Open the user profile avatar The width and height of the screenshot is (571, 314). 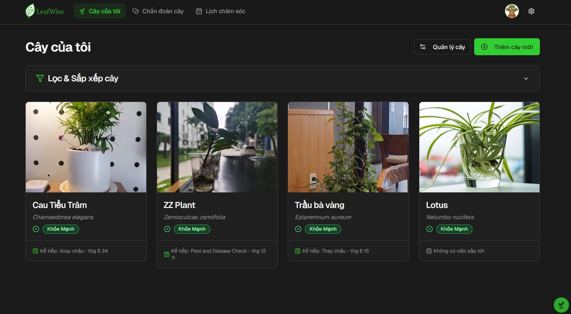[x=511, y=11]
